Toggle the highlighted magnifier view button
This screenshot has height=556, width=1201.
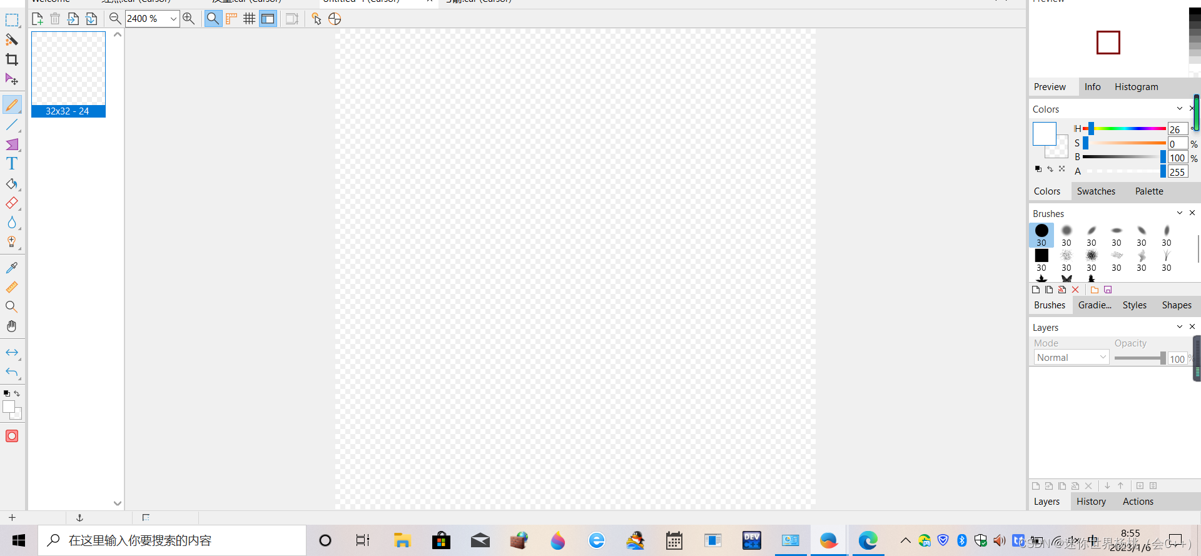213,19
